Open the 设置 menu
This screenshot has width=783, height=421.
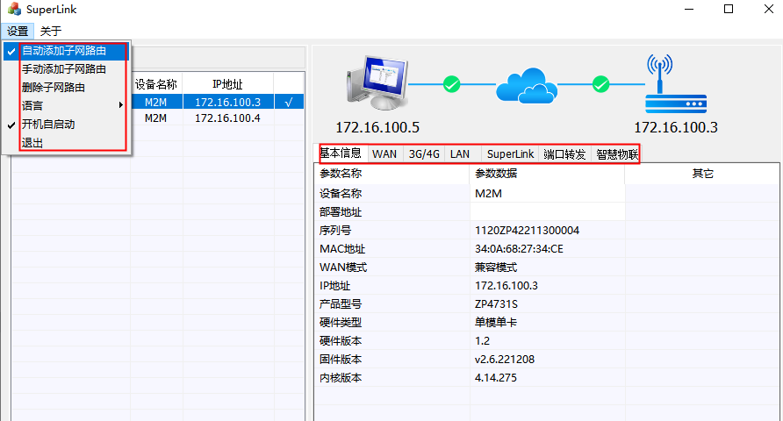(x=18, y=31)
